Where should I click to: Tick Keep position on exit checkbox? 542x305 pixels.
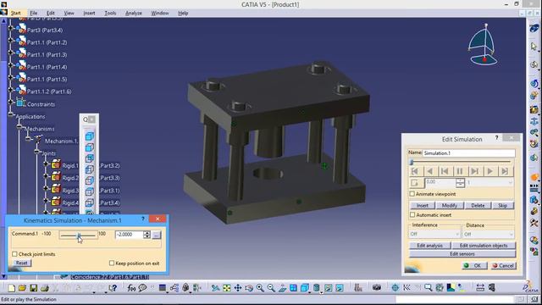112,263
